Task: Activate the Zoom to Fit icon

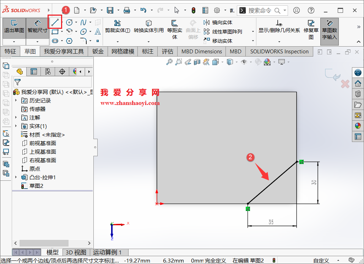Action: point(169,62)
